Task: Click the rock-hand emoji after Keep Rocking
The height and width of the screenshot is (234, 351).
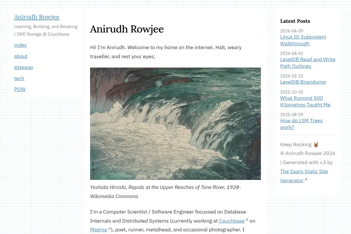Action: pyautogui.click(x=316, y=144)
